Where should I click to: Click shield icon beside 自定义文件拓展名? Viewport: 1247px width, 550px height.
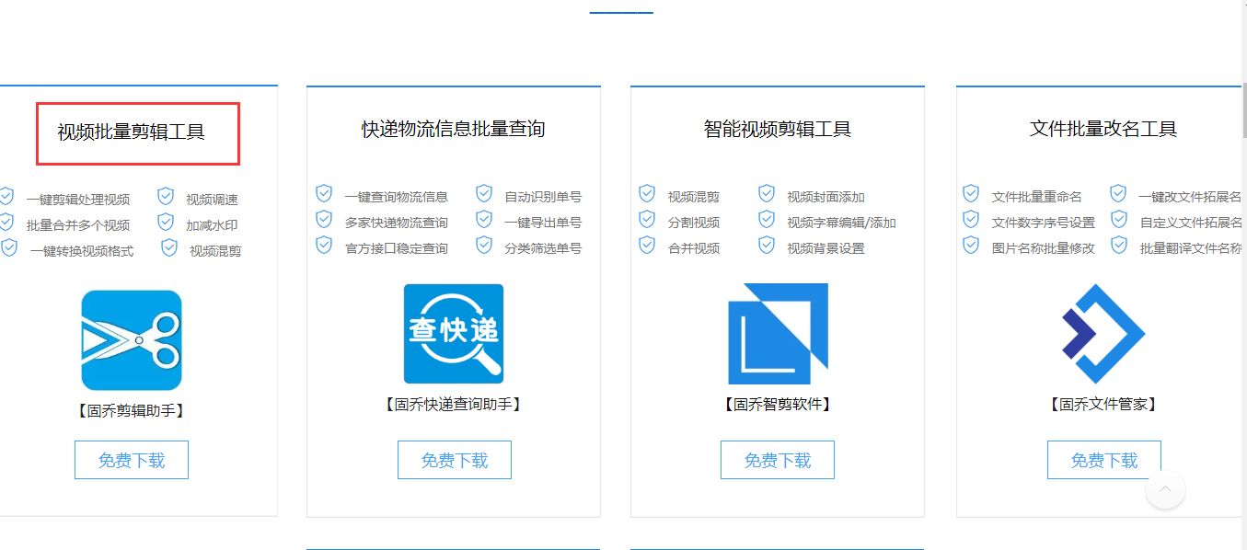(1118, 219)
